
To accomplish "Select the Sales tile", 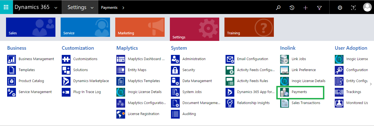I will point(31,27).
